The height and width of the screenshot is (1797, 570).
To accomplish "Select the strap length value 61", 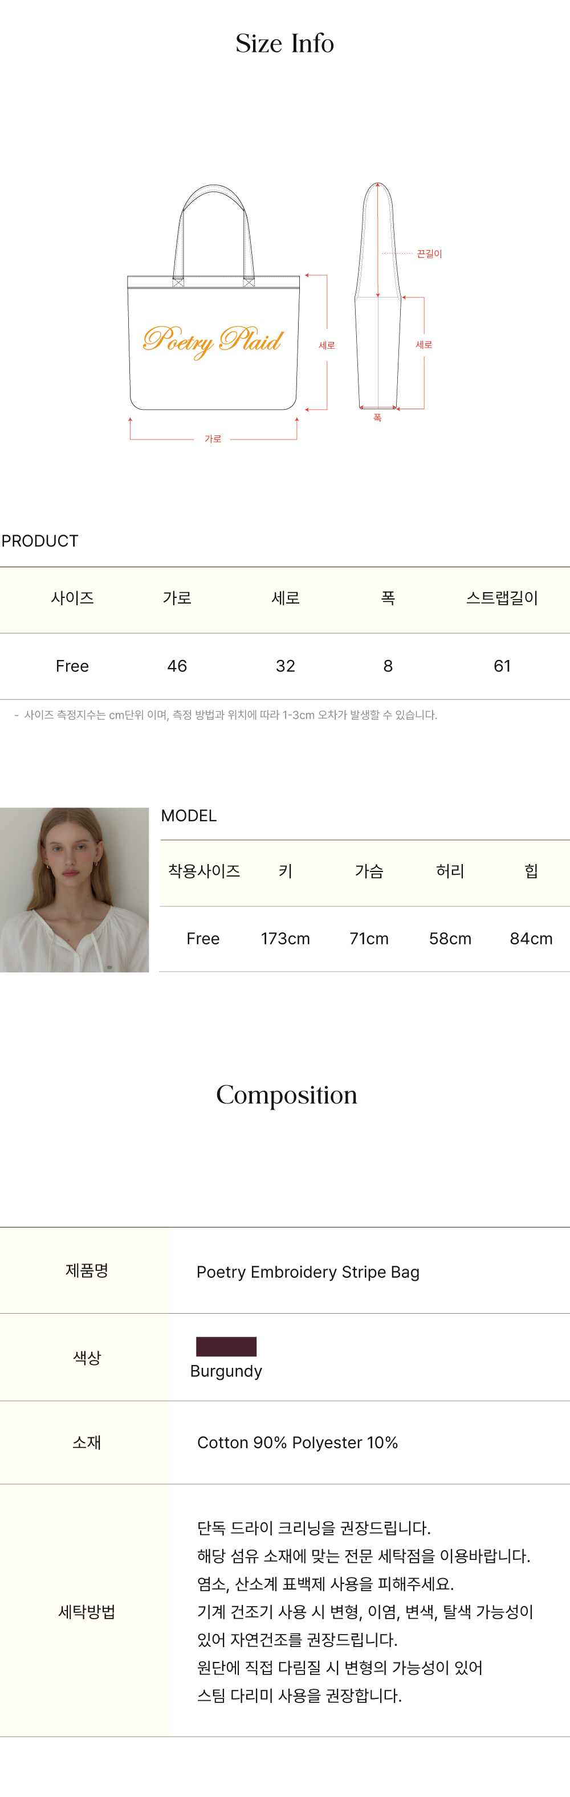I will point(502,666).
